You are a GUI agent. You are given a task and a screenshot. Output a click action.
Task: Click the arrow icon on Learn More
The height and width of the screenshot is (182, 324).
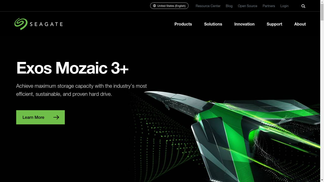click(56, 117)
